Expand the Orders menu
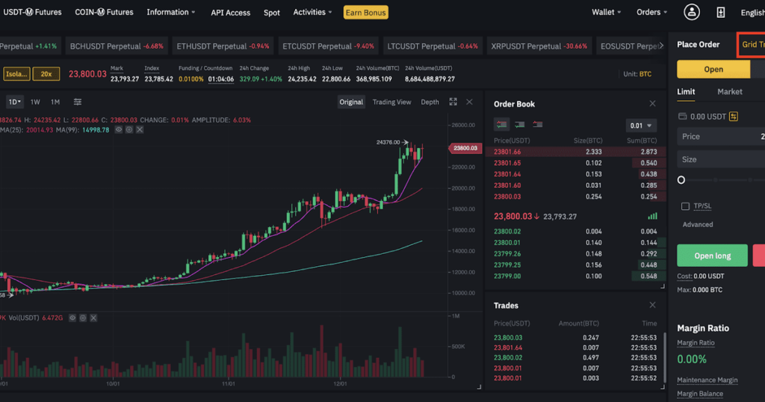 point(651,12)
